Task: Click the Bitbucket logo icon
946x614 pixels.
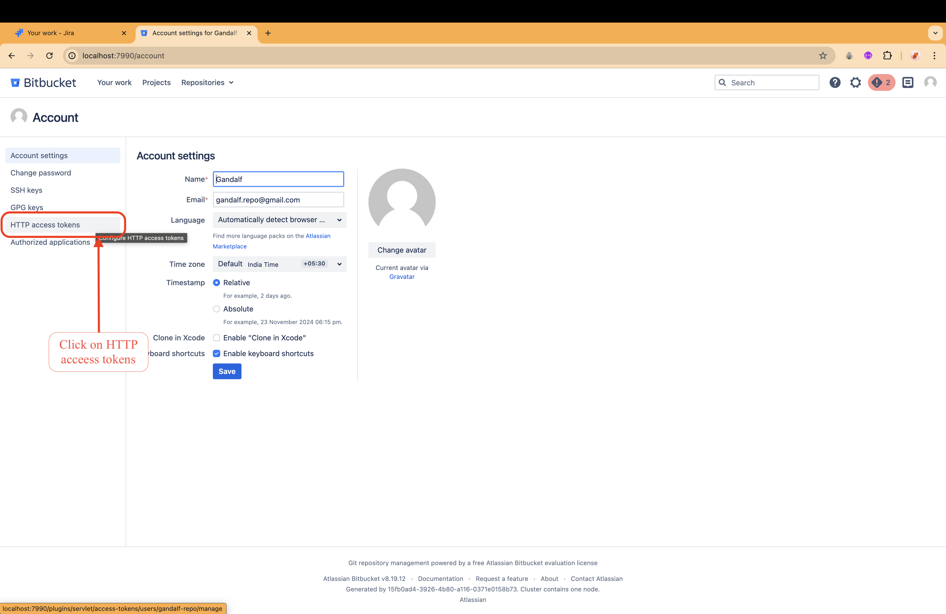Action: click(x=15, y=83)
